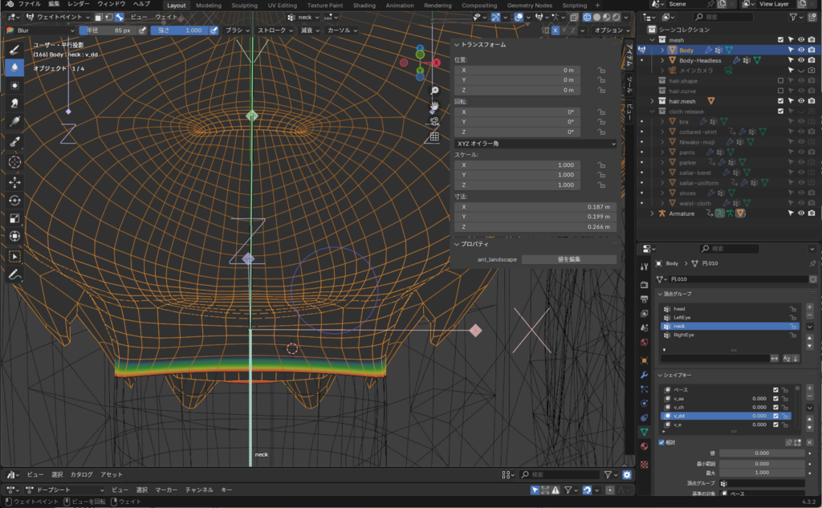Open the Material properties tab

[644, 446]
